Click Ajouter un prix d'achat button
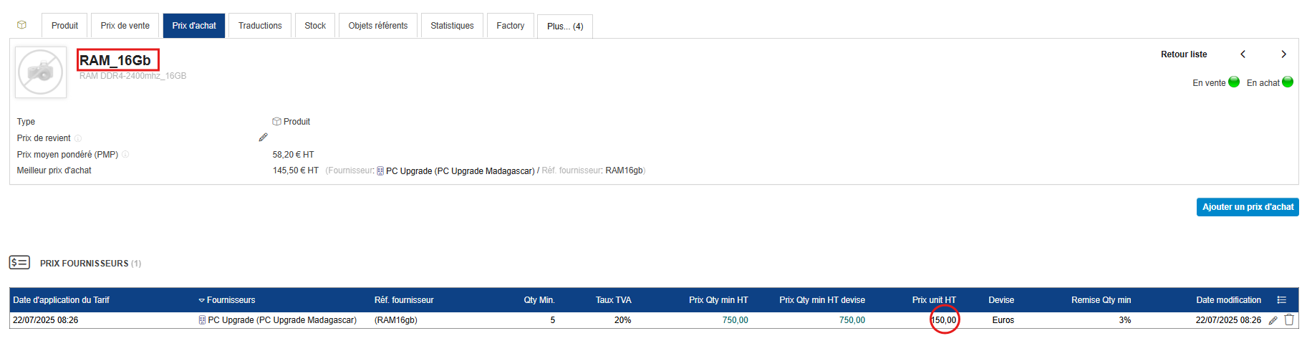The image size is (1307, 351). (x=1248, y=207)
